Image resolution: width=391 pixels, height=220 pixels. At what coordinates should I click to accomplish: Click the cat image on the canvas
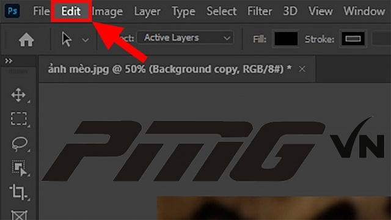[274, 208]
